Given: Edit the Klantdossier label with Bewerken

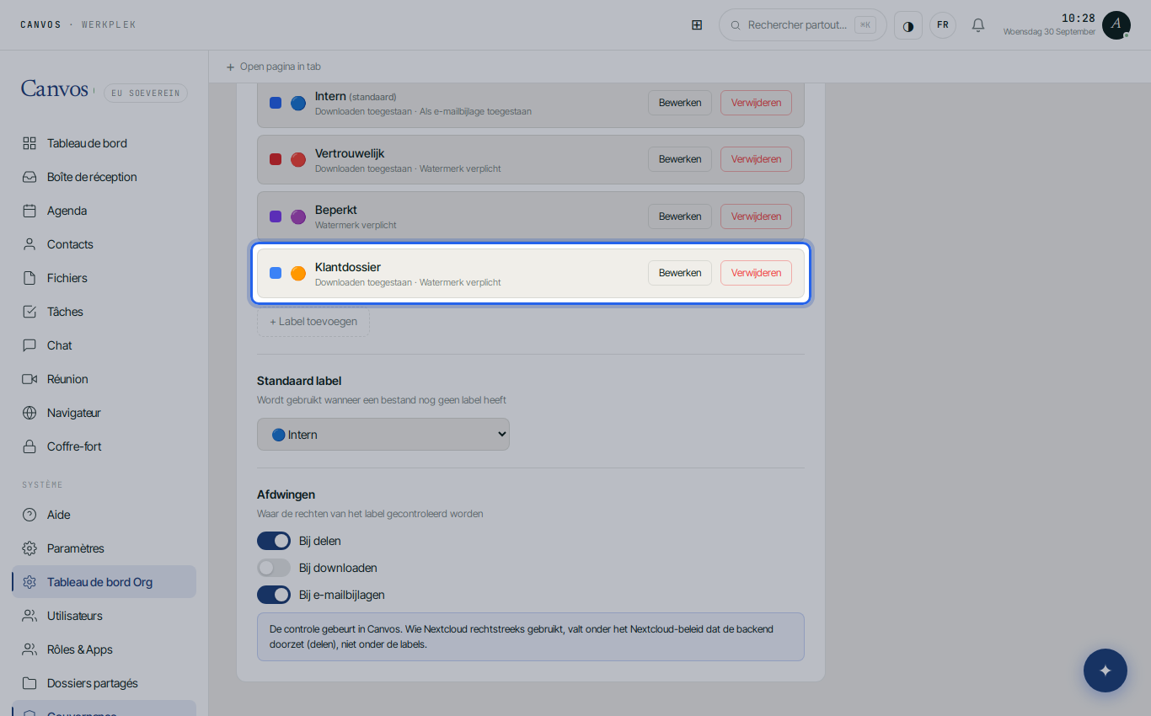Looking at the screenshot, I should 680,273.
